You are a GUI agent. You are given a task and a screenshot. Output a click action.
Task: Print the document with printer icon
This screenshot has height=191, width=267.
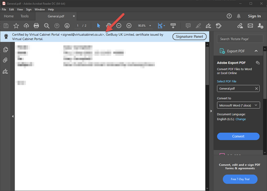(36, 26)
